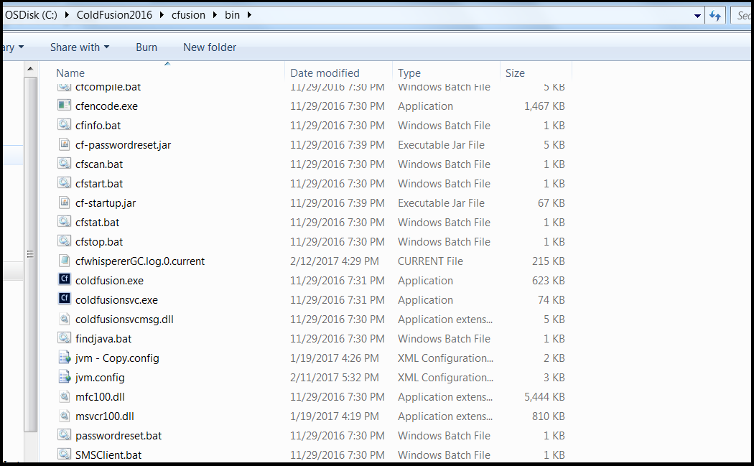Select the file name msvcr100.dll
This screenshot has height=466, width=754.
(104, 416)
